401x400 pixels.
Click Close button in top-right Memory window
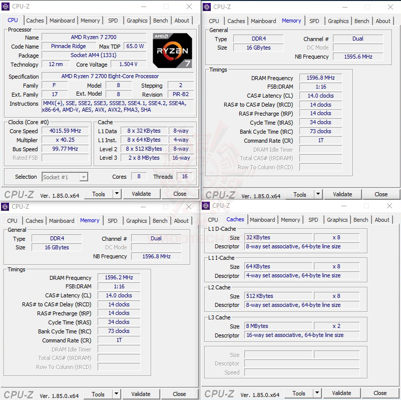381,194
